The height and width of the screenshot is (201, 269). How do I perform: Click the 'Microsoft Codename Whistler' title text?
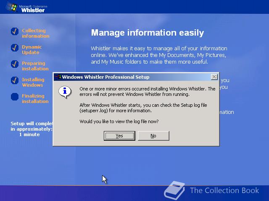pos(33,8)
